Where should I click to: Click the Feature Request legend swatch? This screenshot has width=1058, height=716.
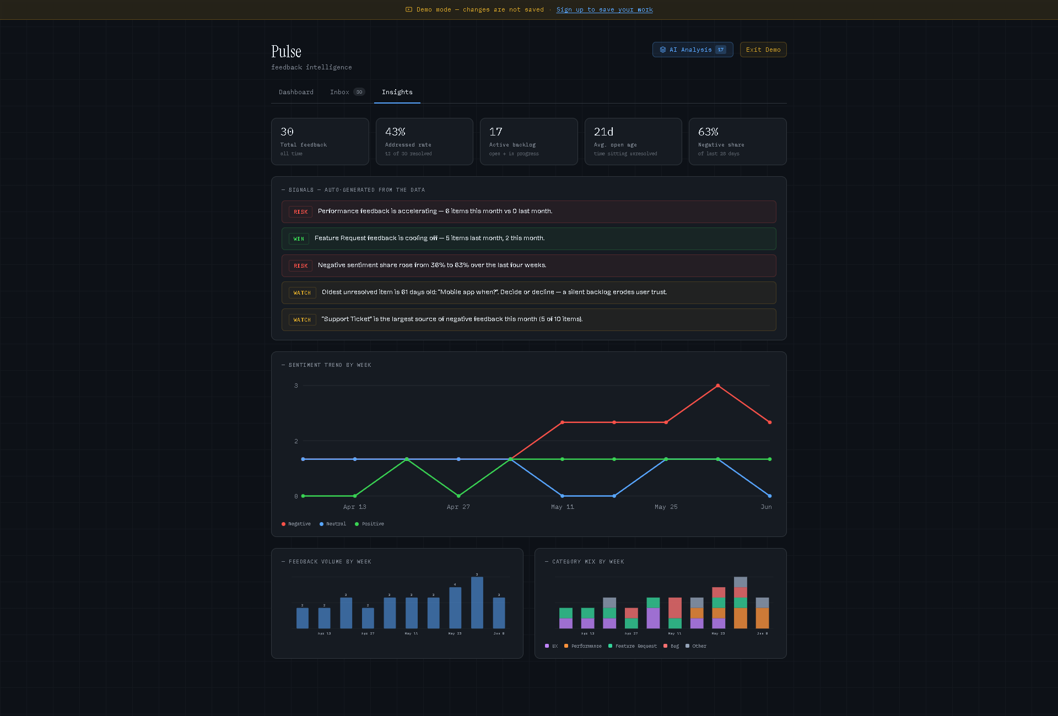pyautogui.click(x=610, y=646)
